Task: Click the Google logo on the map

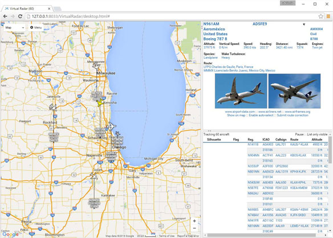Action: pos(11,234)
